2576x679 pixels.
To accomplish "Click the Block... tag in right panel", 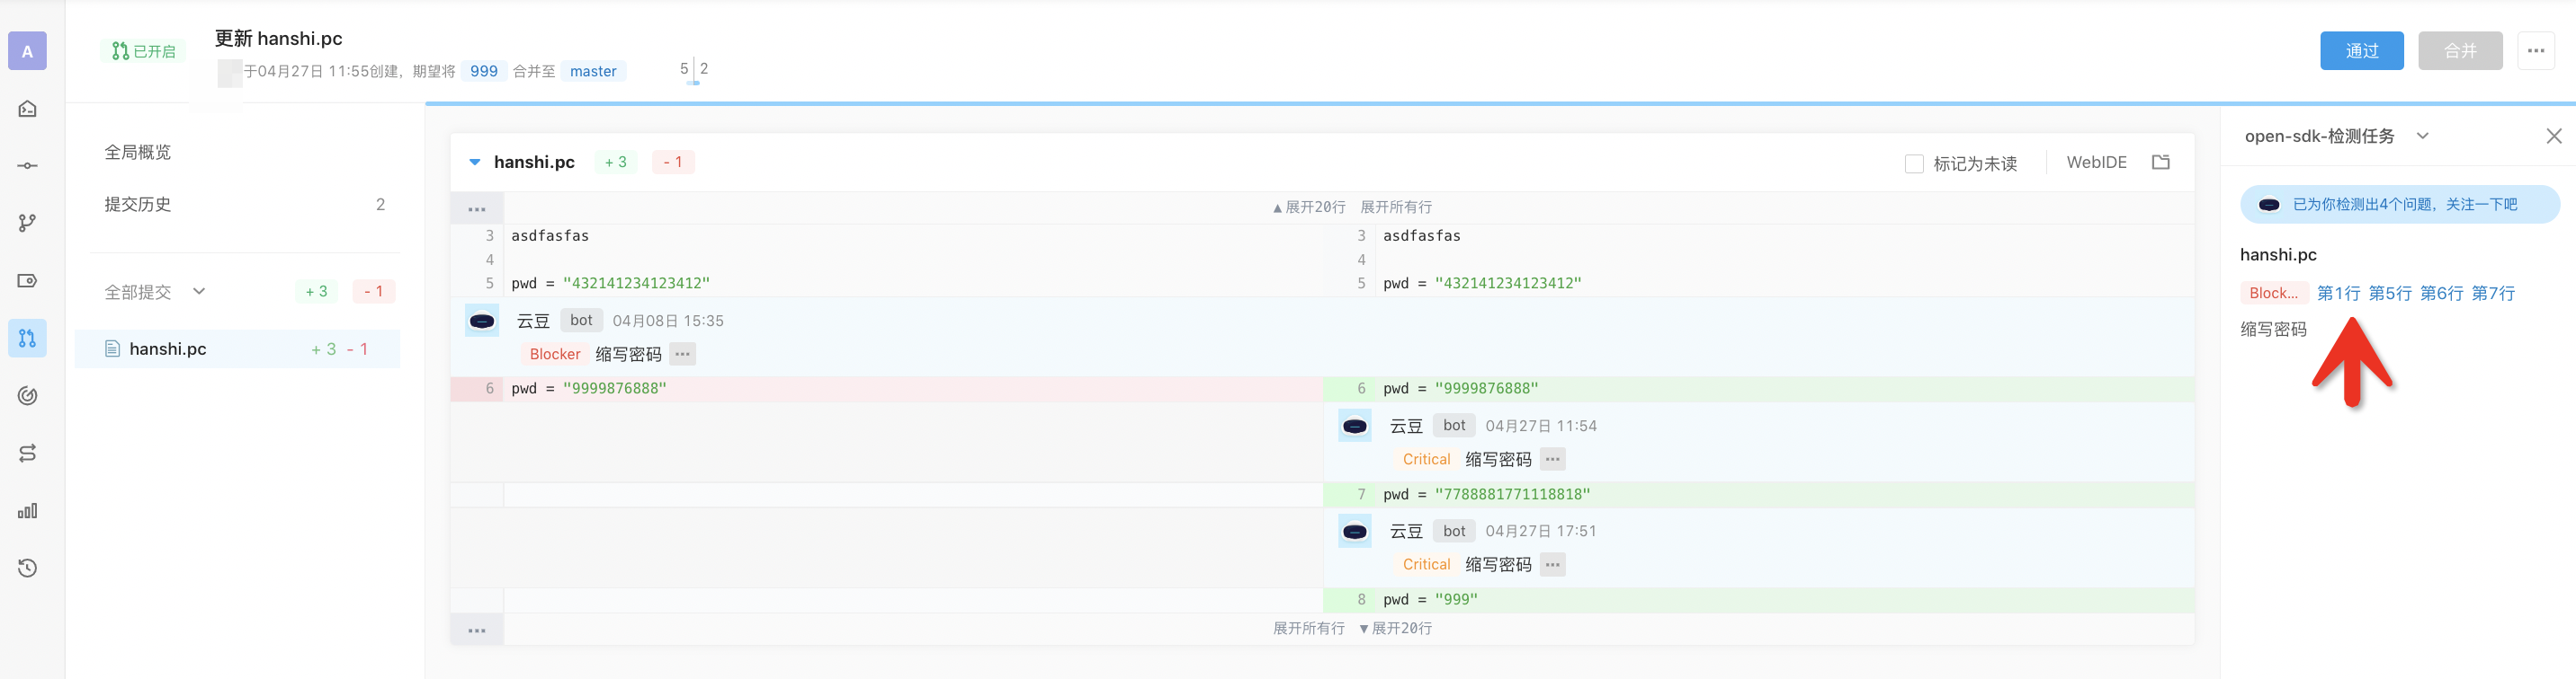I will (2273, 293).
